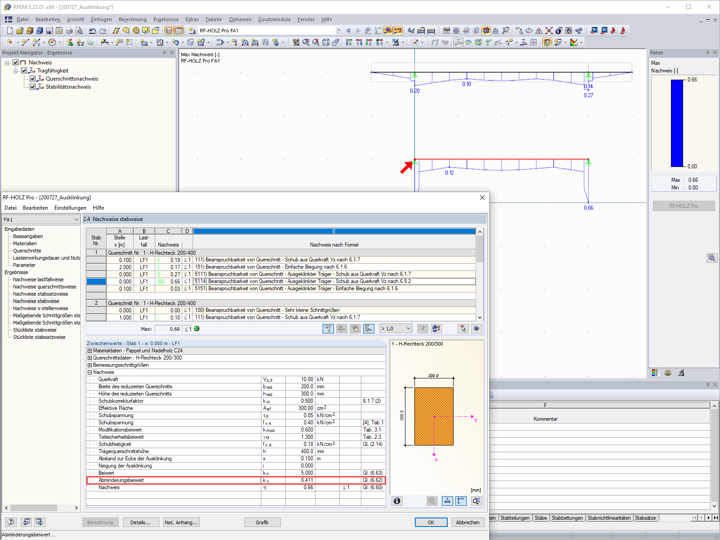Screen dimensions: 720x540
Task: Expand Querschnittsdaten - H-Rechteck 200/300
Action: [90, 358]
